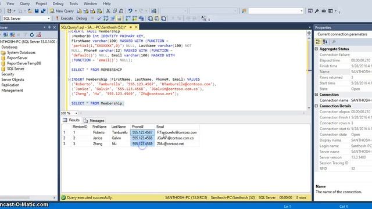This screenshot has height=209, width=372.
Task: Toggle Include Actual Execution Plan
Action: (x=128, y=18)
